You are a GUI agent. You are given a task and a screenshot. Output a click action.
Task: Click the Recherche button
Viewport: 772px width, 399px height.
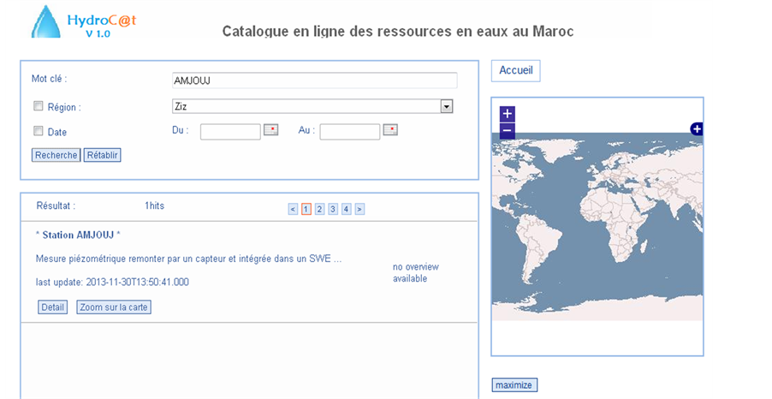click(56, 155)
